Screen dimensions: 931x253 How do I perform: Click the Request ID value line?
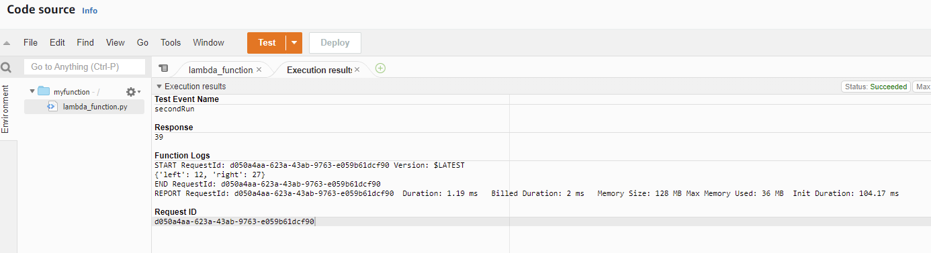pos(234,221)
